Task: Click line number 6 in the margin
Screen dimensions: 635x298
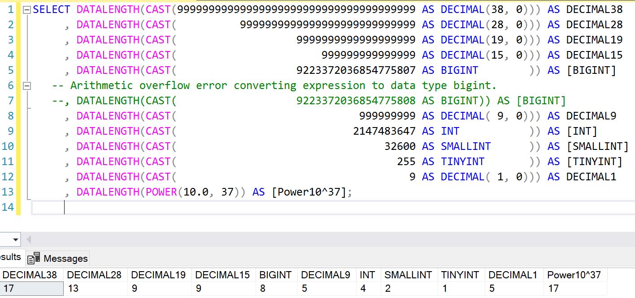Action: click(10, 85)
